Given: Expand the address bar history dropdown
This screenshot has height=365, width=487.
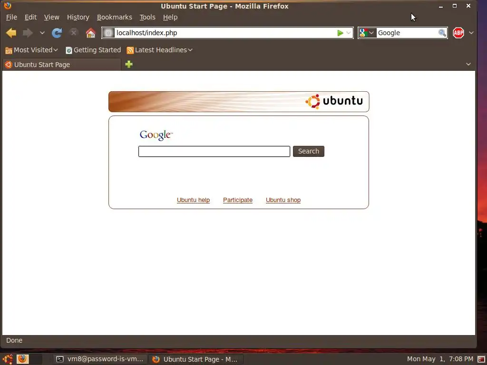Looking at the screenshot, I should tap(349, 33).
